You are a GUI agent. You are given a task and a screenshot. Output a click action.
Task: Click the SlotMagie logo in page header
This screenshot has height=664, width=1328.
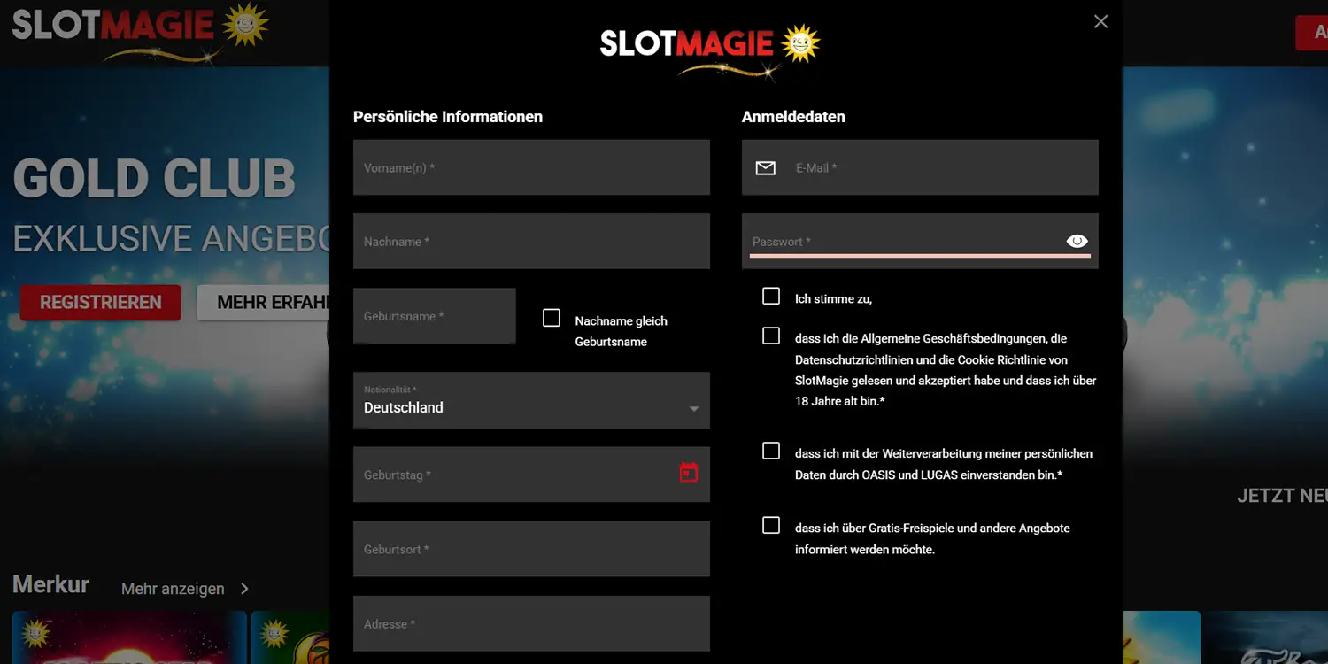click(140, 32)
